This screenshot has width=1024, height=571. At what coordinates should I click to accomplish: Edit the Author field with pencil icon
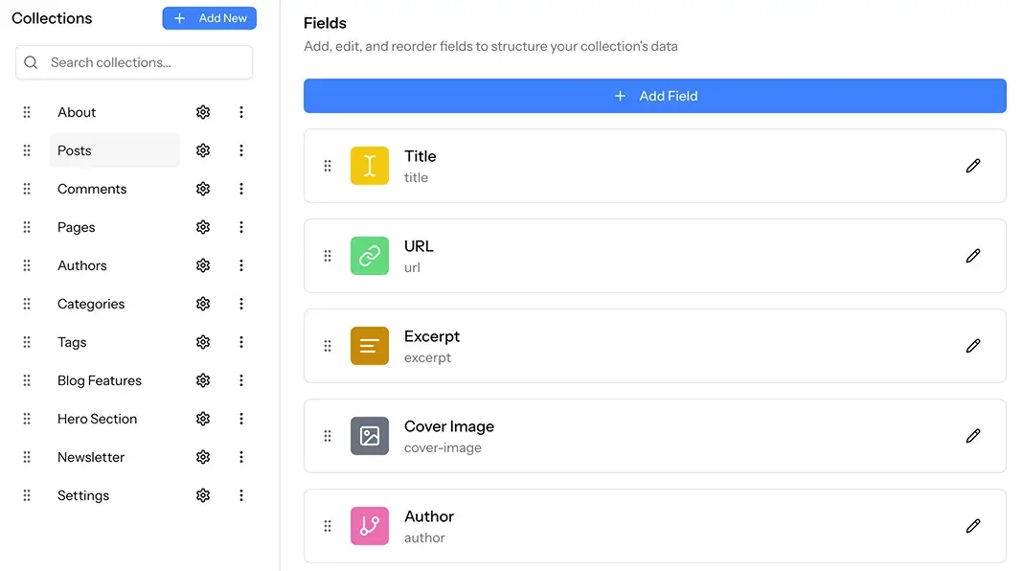973,527
